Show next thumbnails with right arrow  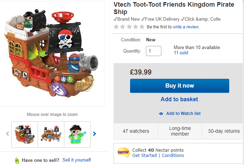click(x=94, y=133)
